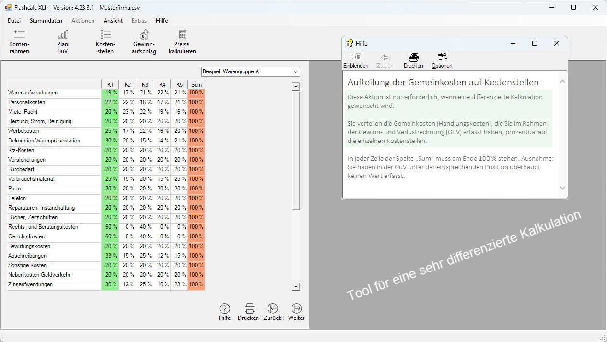This screenshot has width=607, height=342.
Task: Open the Hilfe menu in menu bar
Action: 162,21
